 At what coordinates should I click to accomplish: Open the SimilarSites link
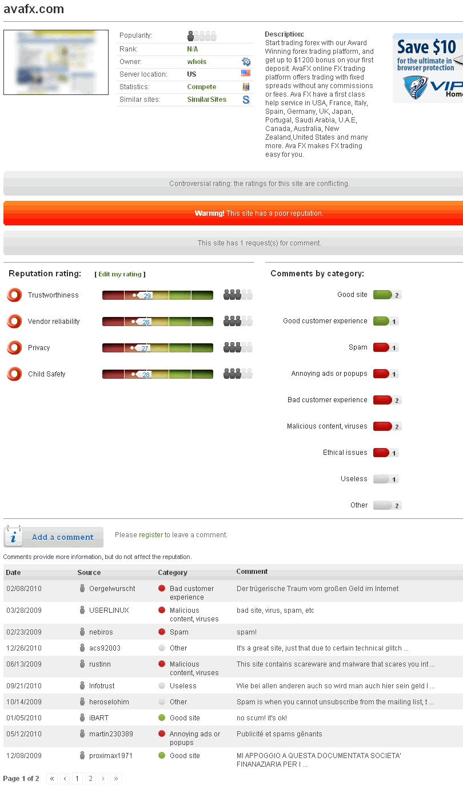[x=207, y=100]
